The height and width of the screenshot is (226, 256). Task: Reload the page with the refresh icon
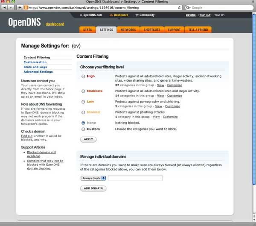[179, 8]
